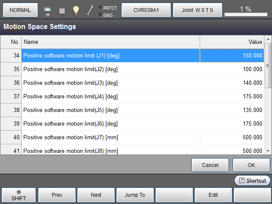Open the CVR038A1 robot selector

pyautogui.click(x=146, y=10)
